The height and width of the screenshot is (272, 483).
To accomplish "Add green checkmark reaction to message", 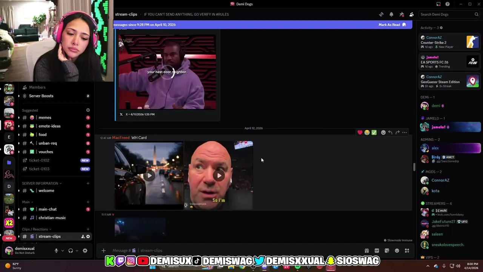I will point(374,133).
